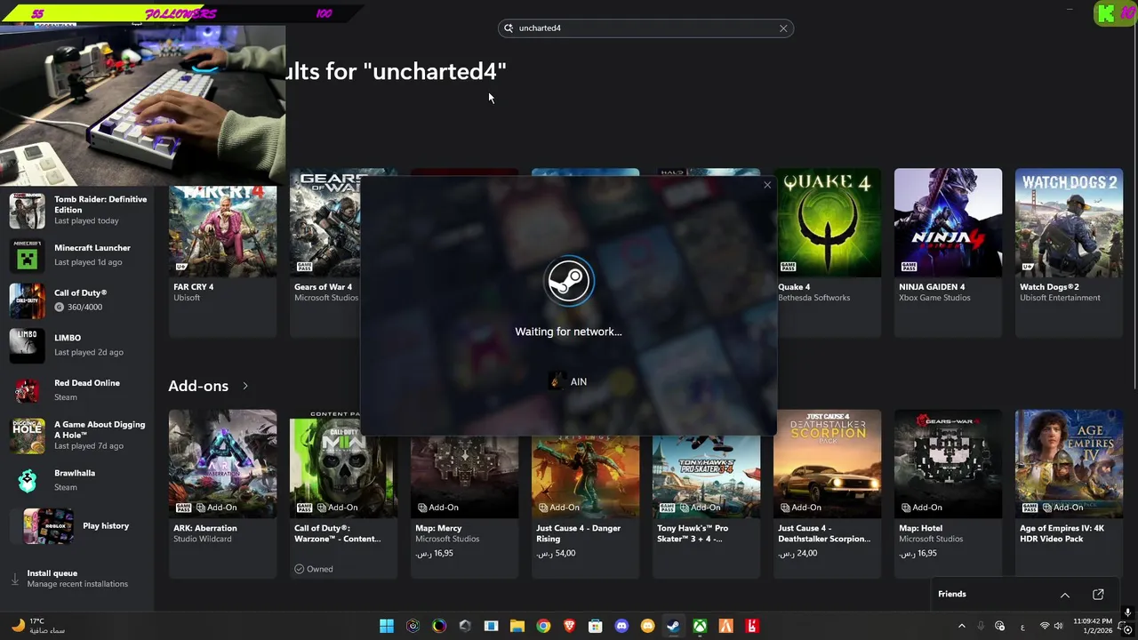Click the Add-ons section heading
Viewport: 1138px width, 640px height.
(x=198, y=386)
